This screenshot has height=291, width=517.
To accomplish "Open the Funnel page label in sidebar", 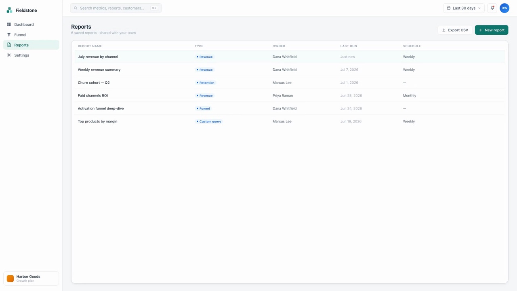I will point(20,35).
